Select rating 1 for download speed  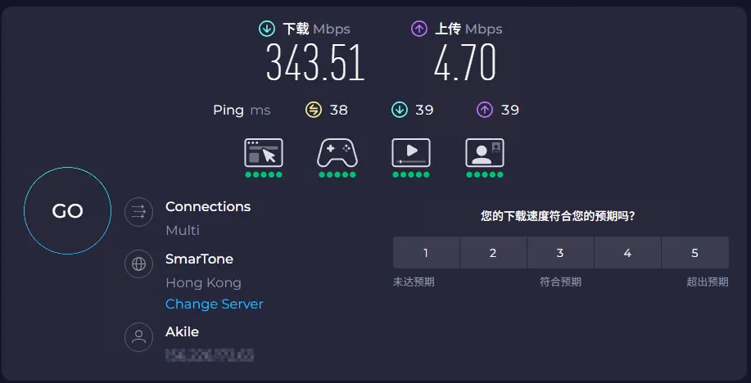(426, 253)
